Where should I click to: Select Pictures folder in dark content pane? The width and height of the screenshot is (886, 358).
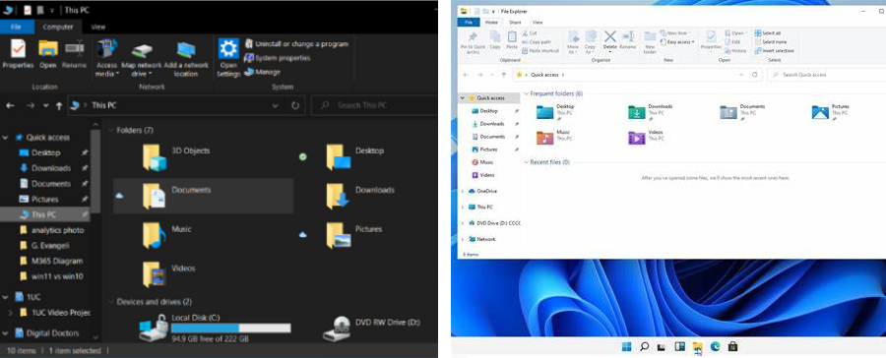coord(353,235)
